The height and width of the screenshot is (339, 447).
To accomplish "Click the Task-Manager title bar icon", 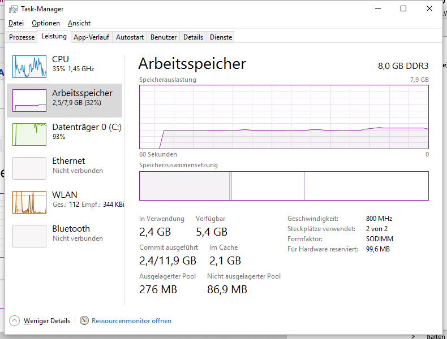I will point(14,9).
